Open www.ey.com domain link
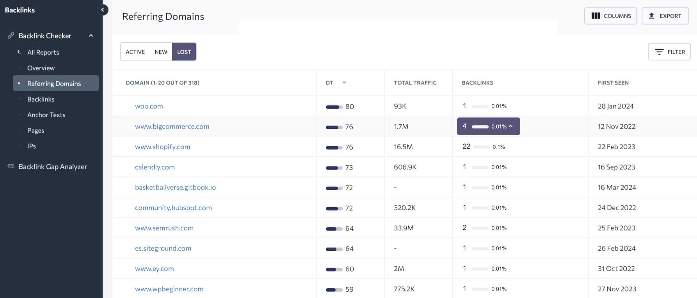 155,269
